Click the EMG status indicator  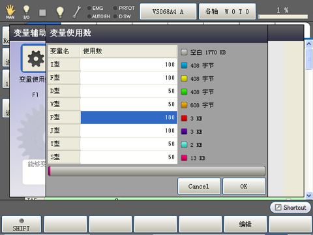(x=95, y=8)
